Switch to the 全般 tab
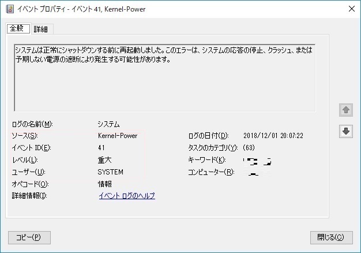Image resolution: width=361 pixels, height=253 pixels. [18, 29]
